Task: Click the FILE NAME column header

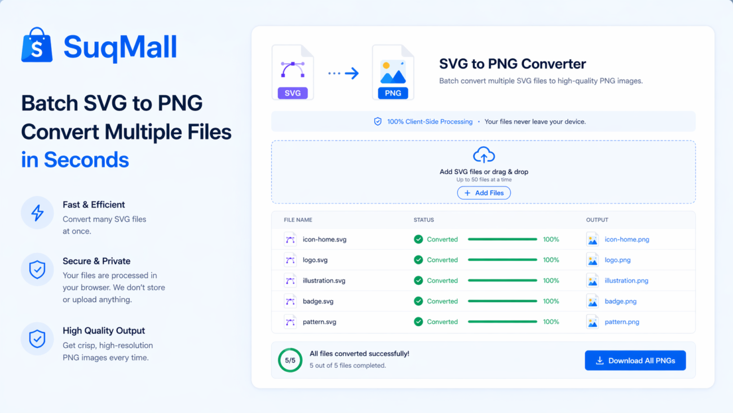Action: (298, 219)
